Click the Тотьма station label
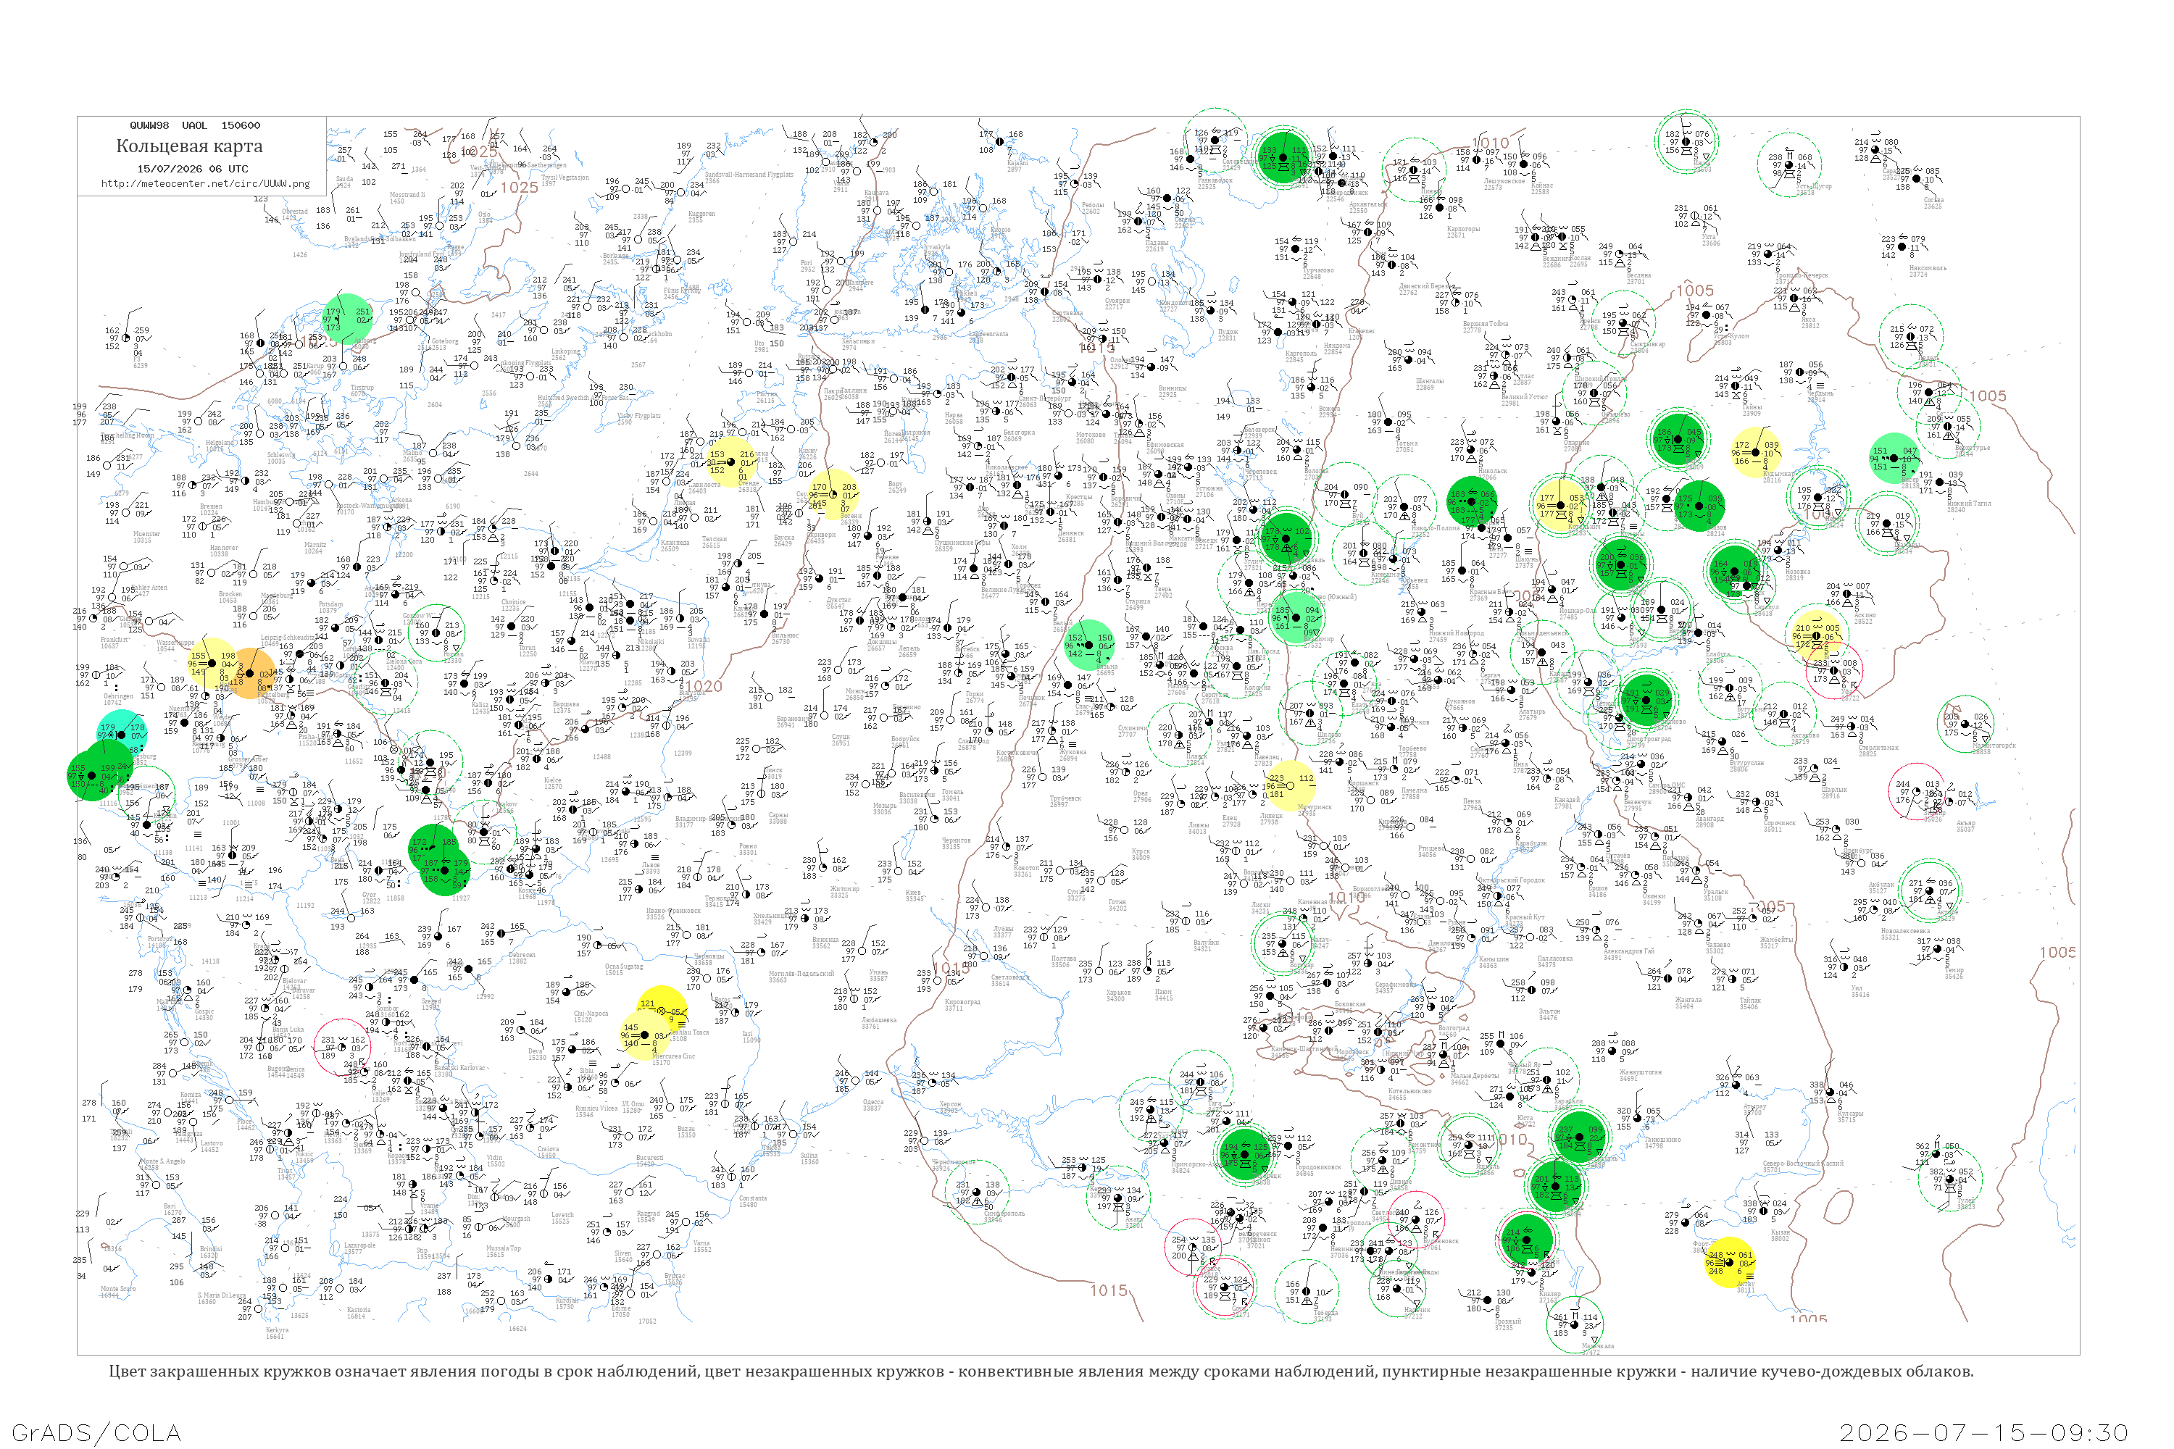Screen dimensions: 2174x1449 (x=1405, y=443)
